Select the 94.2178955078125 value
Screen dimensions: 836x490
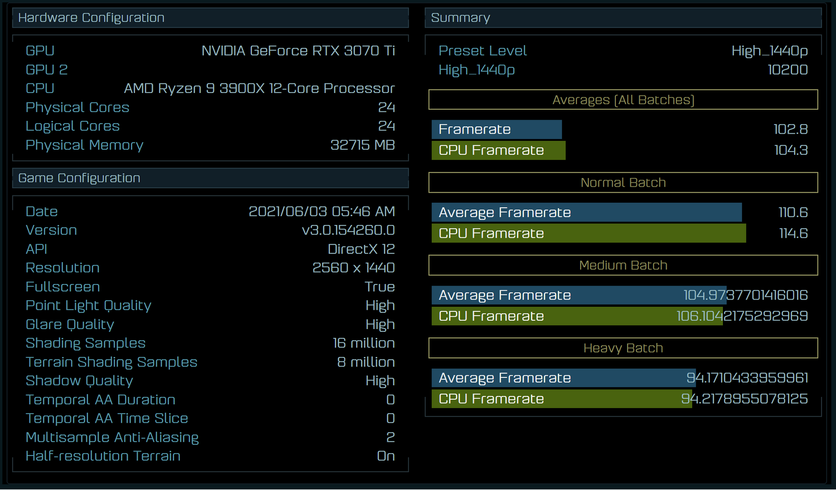click(x=745, y=399)
